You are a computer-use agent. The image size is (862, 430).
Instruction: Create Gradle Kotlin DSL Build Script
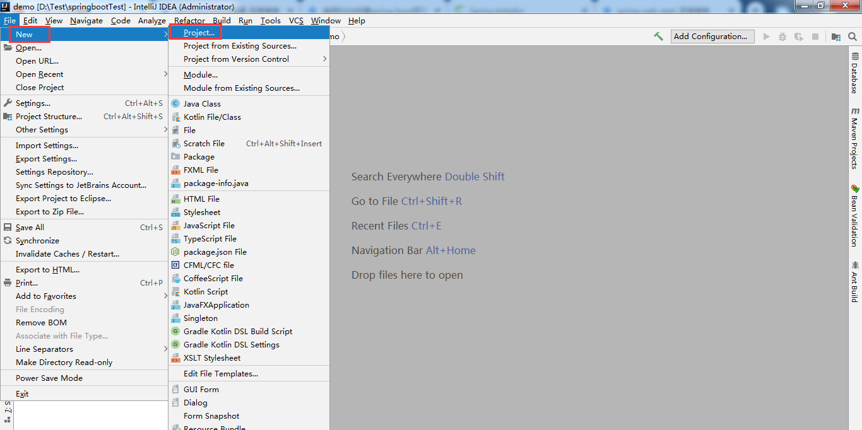[249, 331]
